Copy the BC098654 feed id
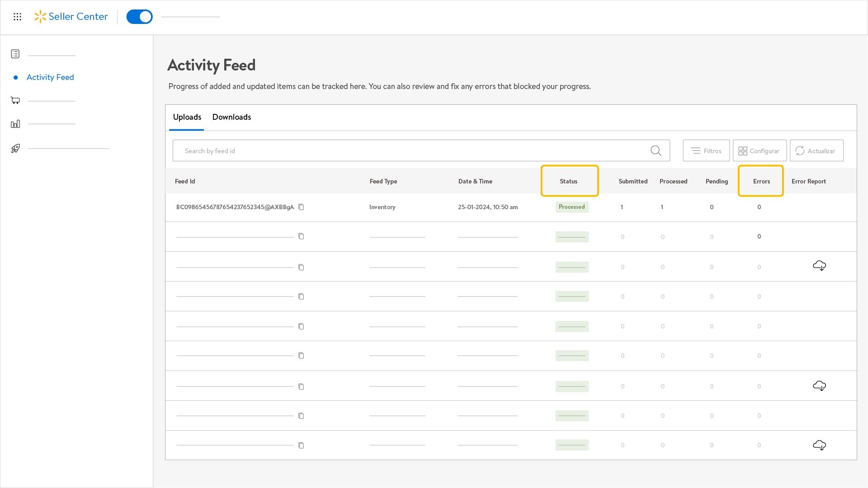Image resolution: width=868 pixels, height=488 pixels. (301, 207)
